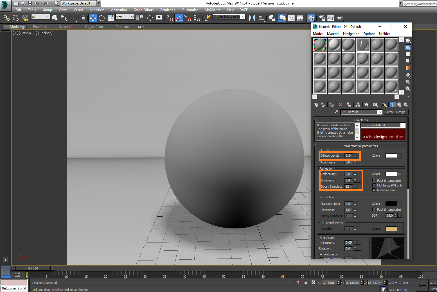Enable the Translucency checkbox
Viewport: 437px width, 292px height.
point(323,223)
